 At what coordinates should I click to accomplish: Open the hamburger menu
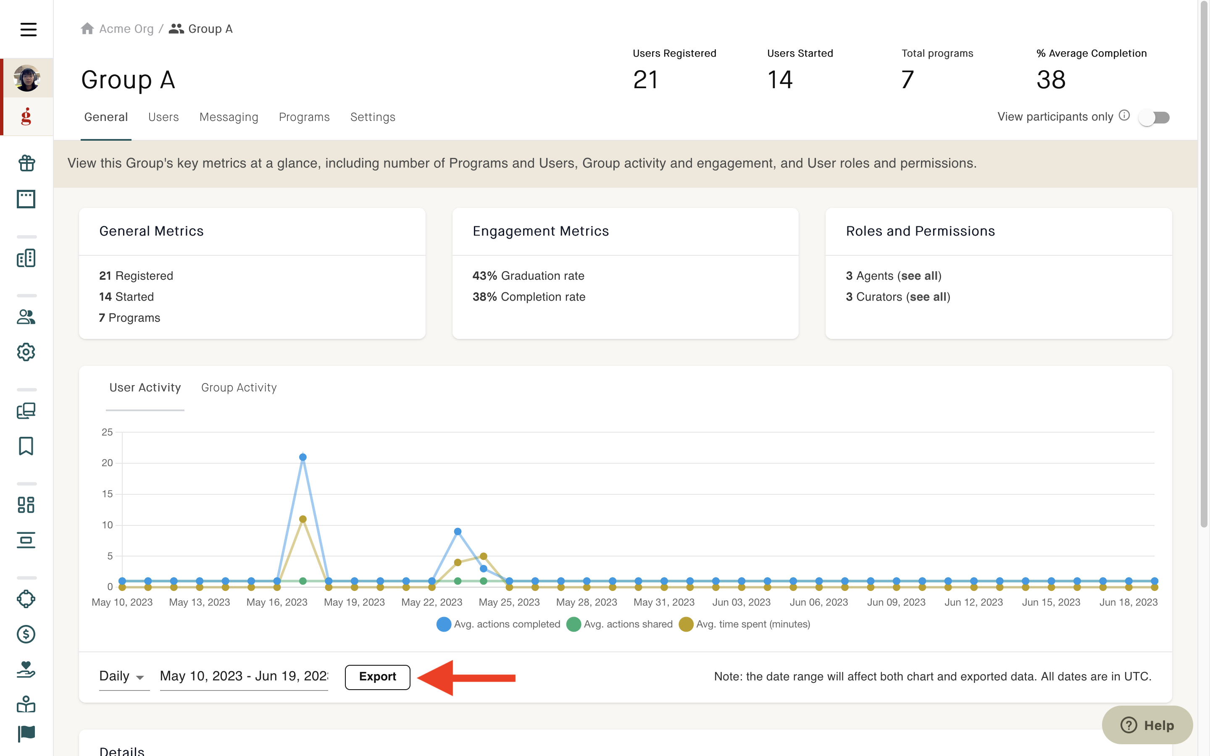click(x=29, y=29)
